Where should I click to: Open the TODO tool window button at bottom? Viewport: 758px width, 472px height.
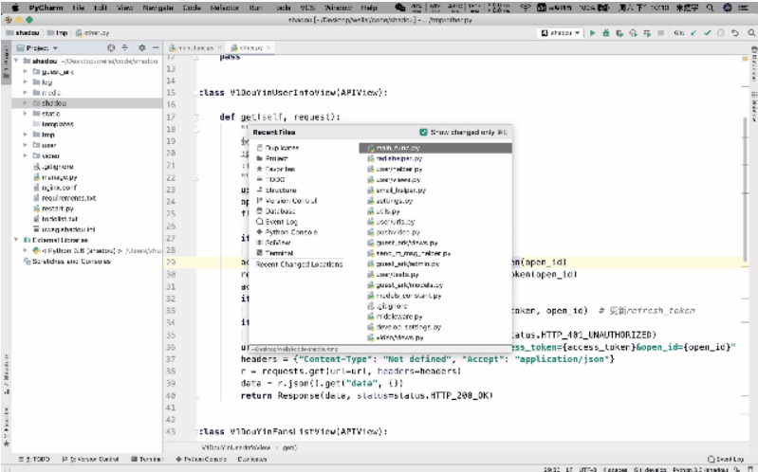click(34, 459)
